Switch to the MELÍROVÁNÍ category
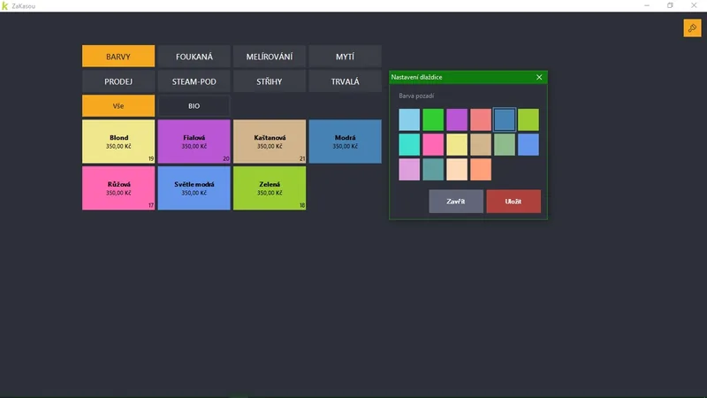Image resolution: width=707 pixels, height=398 pixels. (270, 57)
